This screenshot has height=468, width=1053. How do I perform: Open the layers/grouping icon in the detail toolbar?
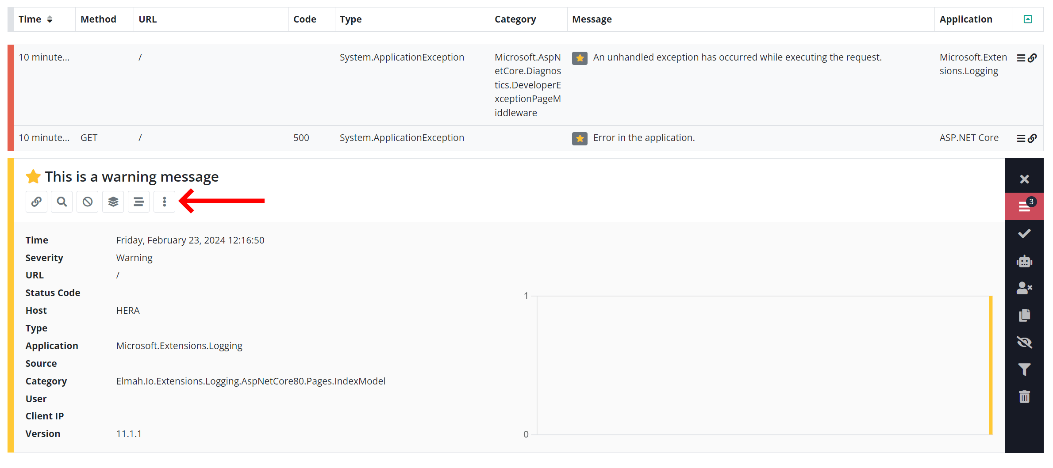(113, 202)
